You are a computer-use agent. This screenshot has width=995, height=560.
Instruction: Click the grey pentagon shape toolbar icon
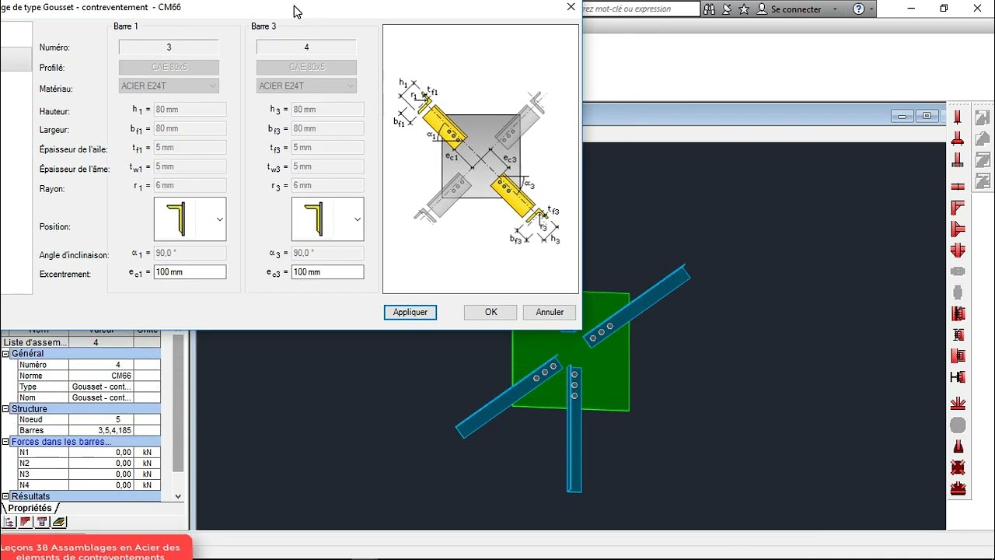(982, 139)
